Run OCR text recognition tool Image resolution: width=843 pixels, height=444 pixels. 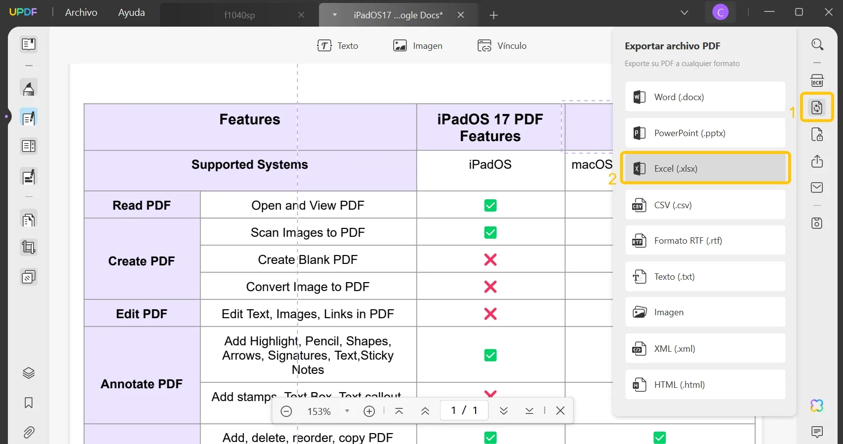tap(817, 80)
